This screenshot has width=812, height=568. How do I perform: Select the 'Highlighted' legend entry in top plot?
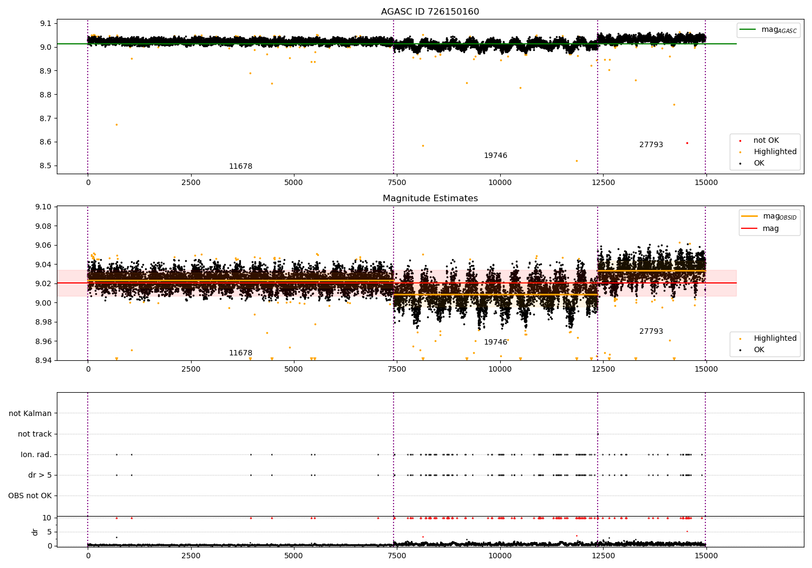[775, 152]
